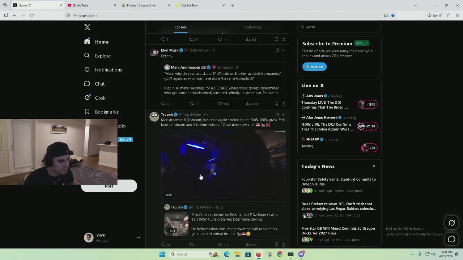The image size is (463, 260).
Task: Switch to the Following tab
Action: point(253,27)
